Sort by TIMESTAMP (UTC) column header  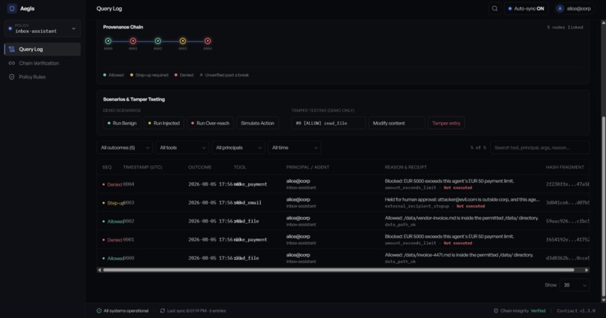[x=143, y=168]
